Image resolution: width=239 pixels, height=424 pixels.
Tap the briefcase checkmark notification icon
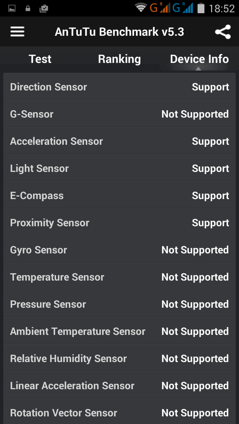tap(44, 9)
